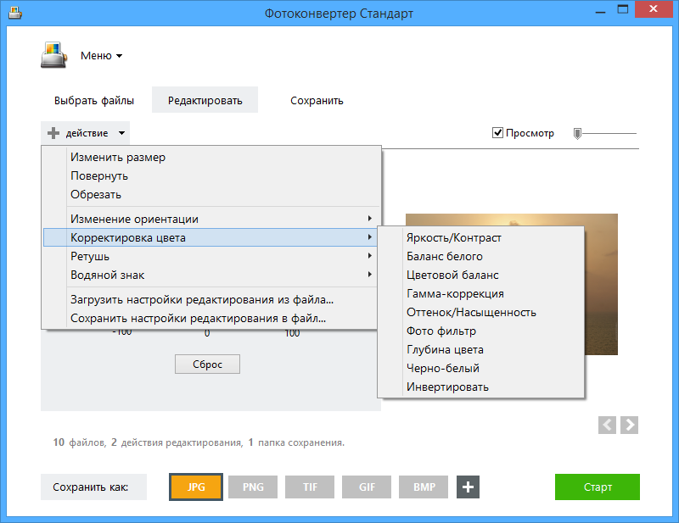This screenshot has height=523, width=679.
Task: Switch to Редактировать tab
Action: tap(205, 100)
